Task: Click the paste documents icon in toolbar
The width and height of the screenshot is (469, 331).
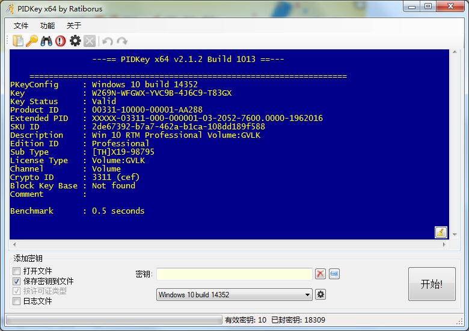Action: tap(18, 41)
